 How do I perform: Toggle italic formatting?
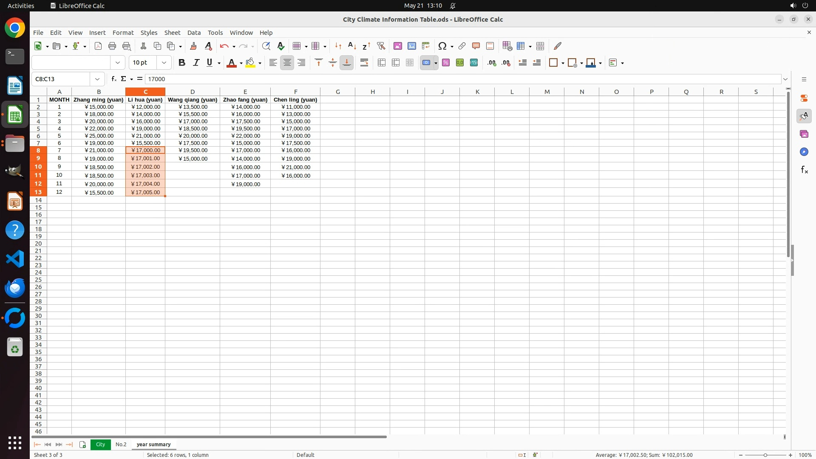tap(196, 63)
